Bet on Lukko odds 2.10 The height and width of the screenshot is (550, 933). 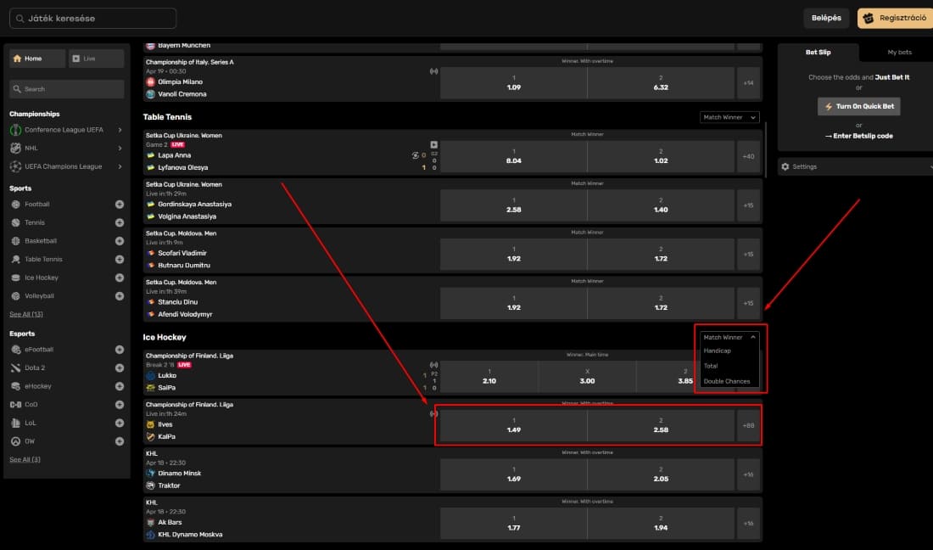click(x=489, y=376)
